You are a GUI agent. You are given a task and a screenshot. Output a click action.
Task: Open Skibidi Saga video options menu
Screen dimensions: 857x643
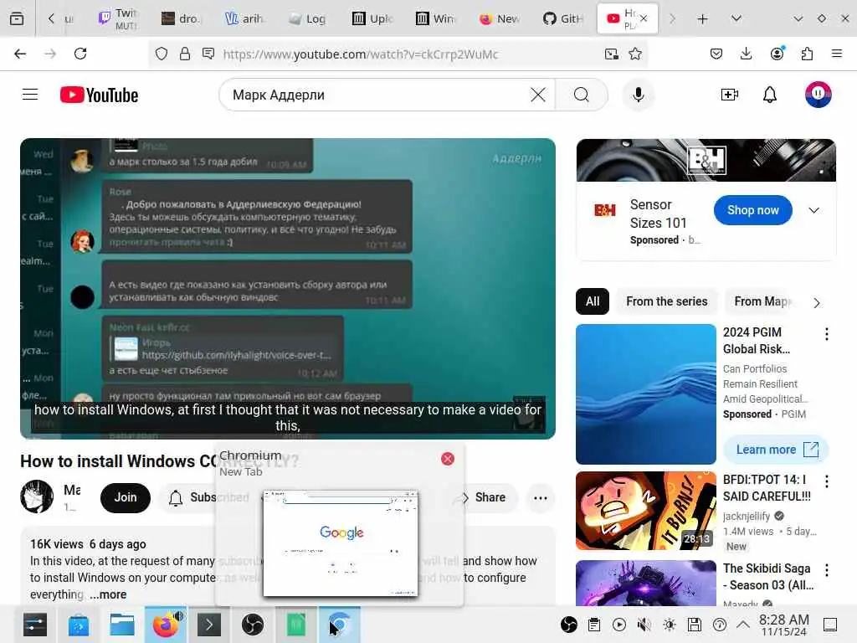[826, 570]
